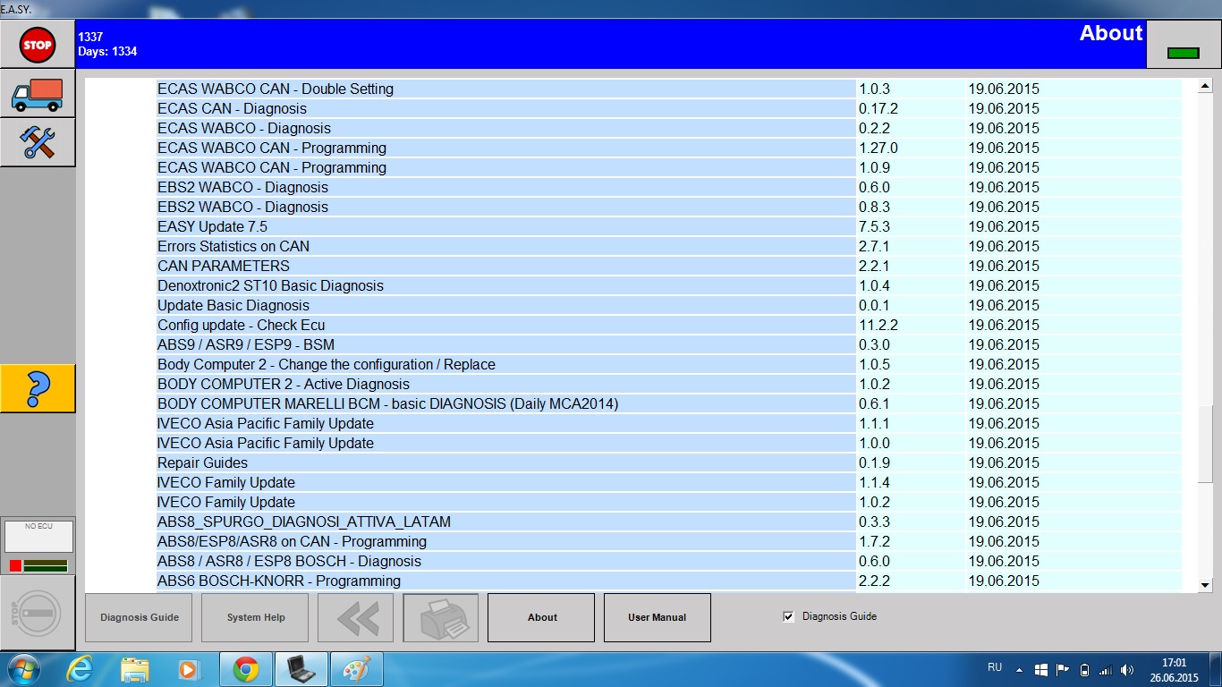Click version 0.17.2 cell

point(911,108)
